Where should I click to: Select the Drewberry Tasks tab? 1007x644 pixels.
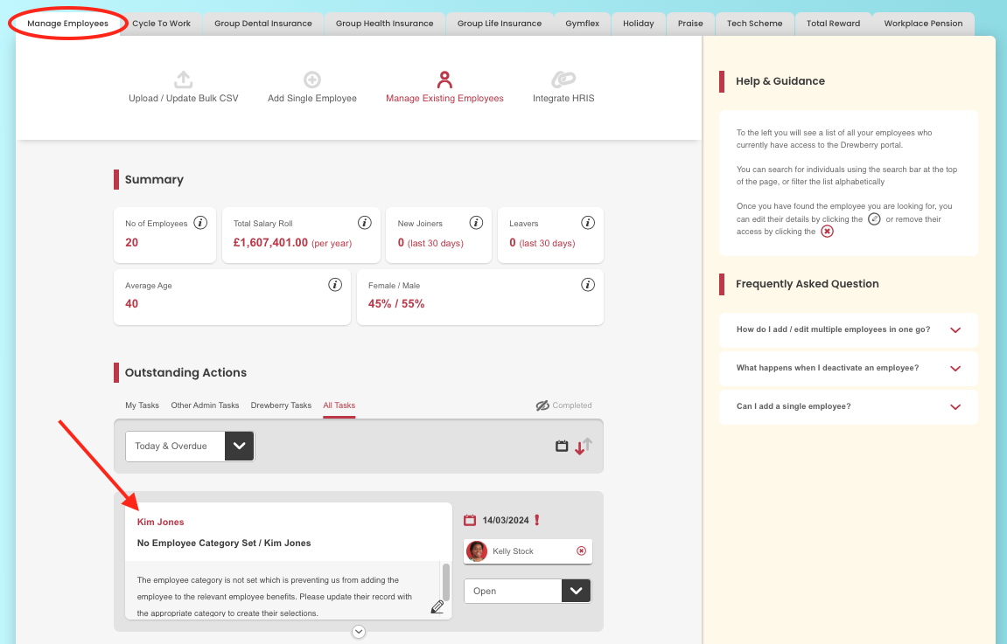click(x=281, y=405)
